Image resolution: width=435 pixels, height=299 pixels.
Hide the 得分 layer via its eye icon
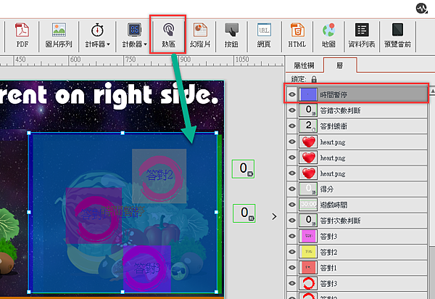[292, 189]
